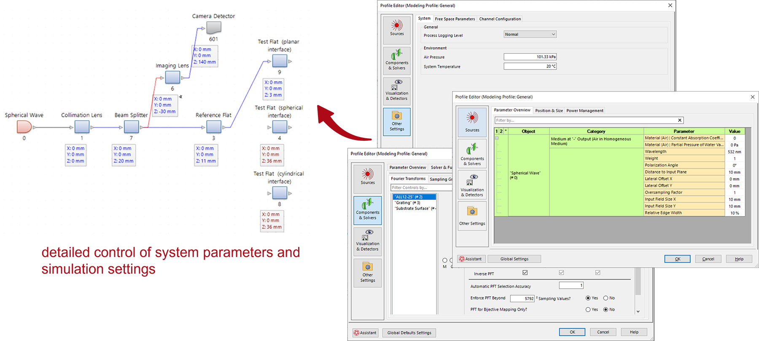Select the Spherical Wave source in the diagram

pyautogui.click(x=24, y=126)
